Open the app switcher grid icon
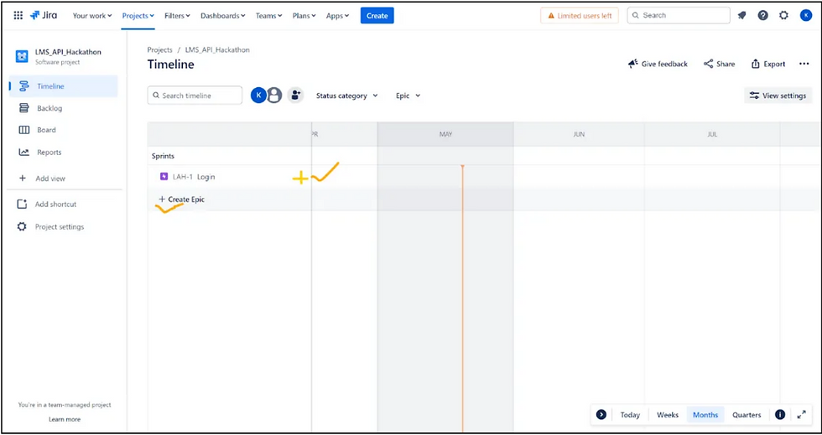The height and width of the screenshot is (435, 822). 18,16
